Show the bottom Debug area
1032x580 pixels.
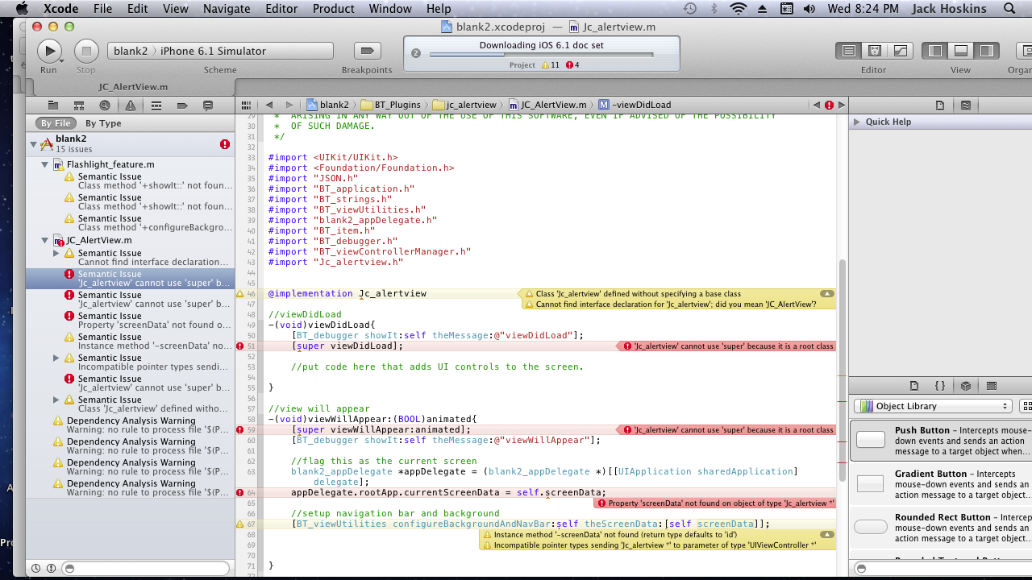961,51
